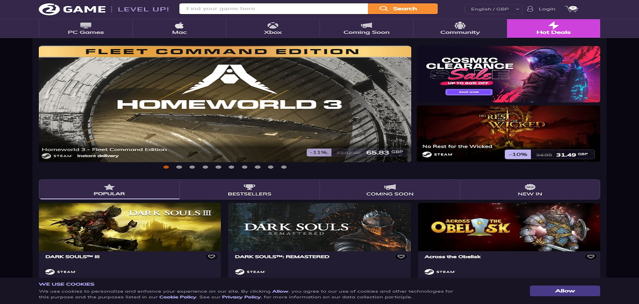
Task: Click the Mac apple icon
Action: point(179,25)
